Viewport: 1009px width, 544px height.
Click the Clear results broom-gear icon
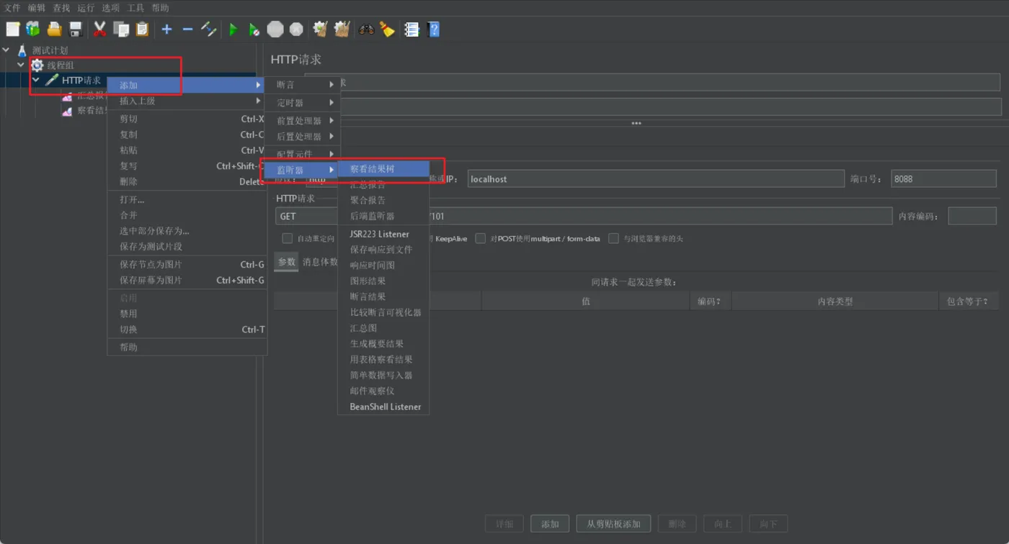pos(321,30)
